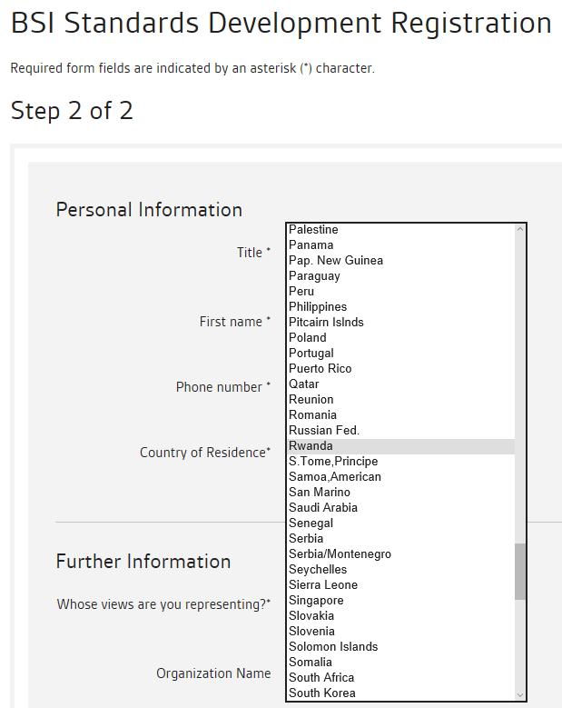Select Peru from the list
This screenshot has height=708, width=562.
coord(301,292)
